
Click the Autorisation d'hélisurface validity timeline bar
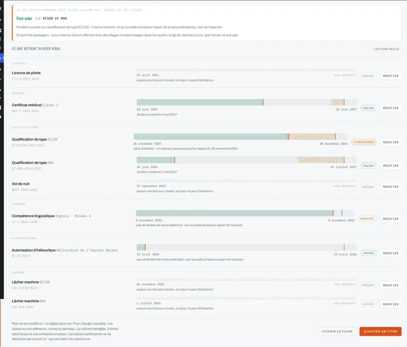[x=246, y=247]
